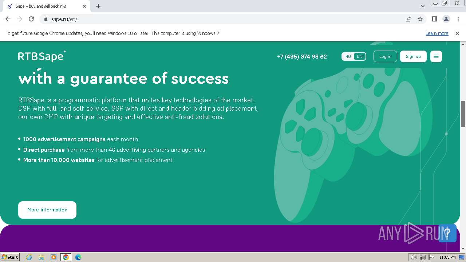Click the 'Direct purchase' bullet text

(x=44, y=150)
